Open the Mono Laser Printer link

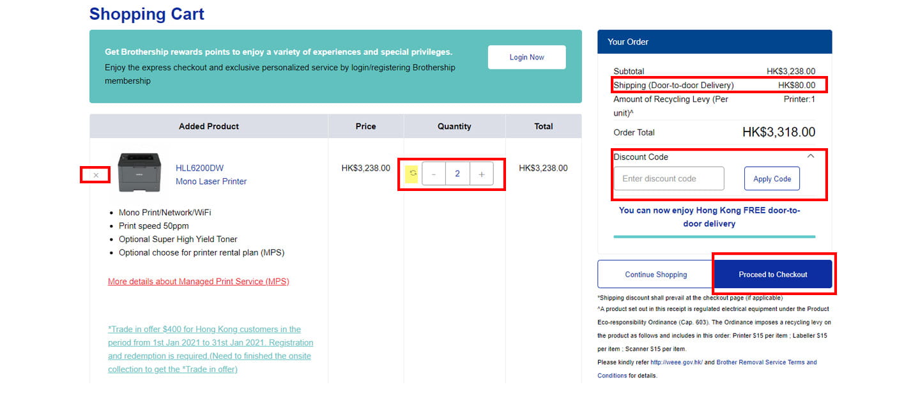(211, 181)
